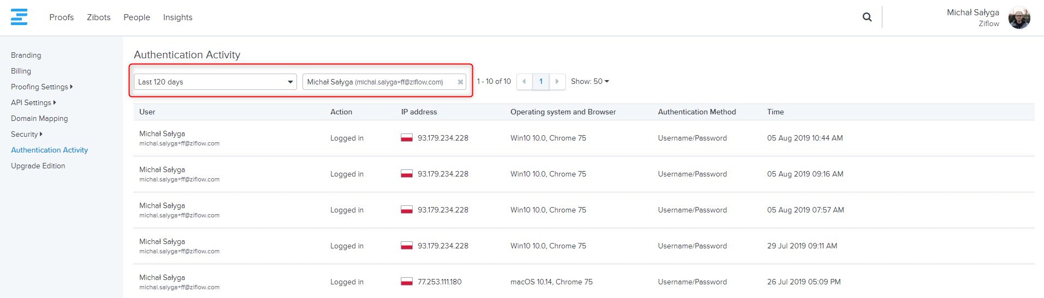Click the Poland flag beside 77.253.111.180
Screen dimensions: 1044x298
(x=407, y=282)
